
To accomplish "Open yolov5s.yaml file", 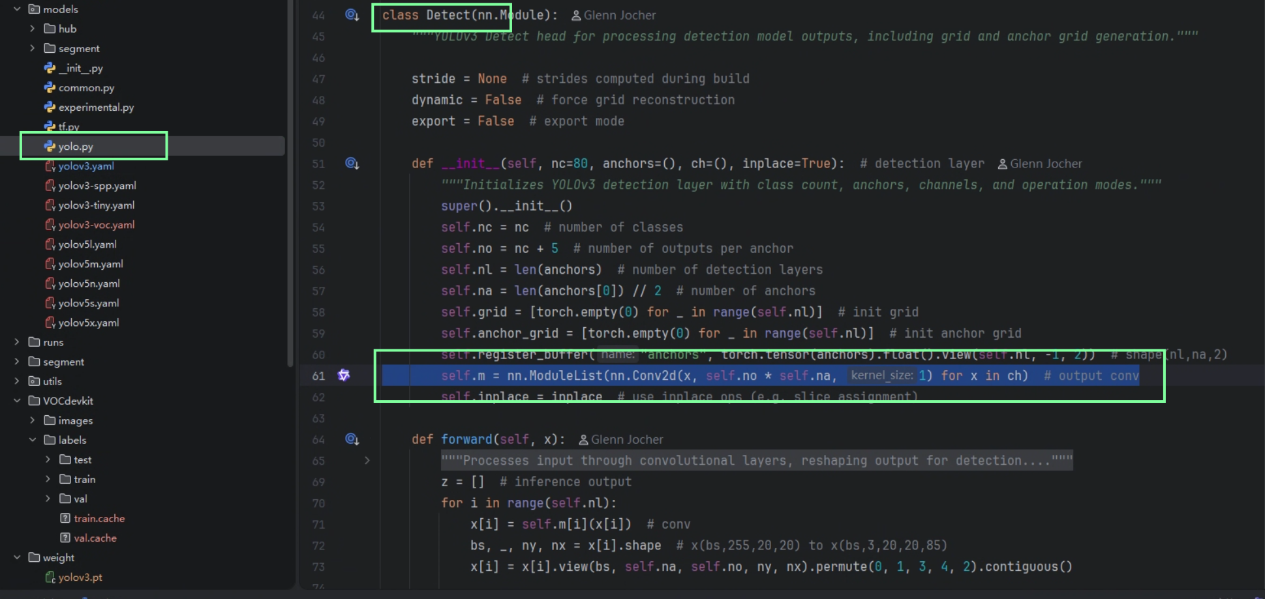I will coord(89,303).
